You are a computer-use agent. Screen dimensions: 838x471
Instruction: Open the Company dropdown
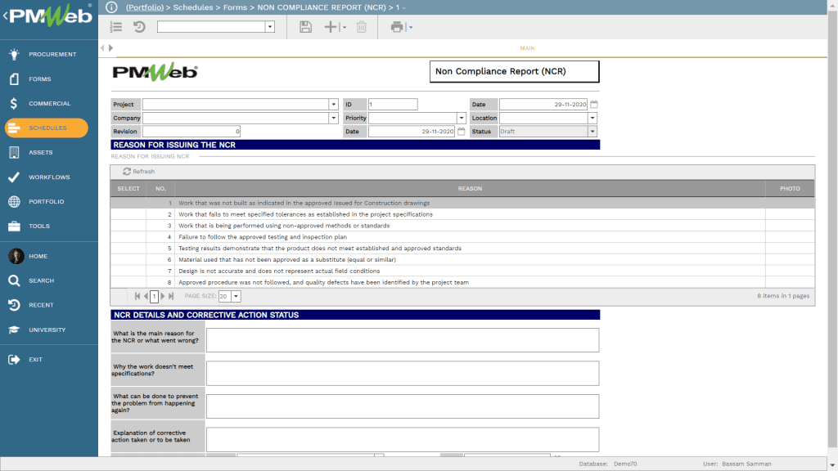click(x=334, y=118)
